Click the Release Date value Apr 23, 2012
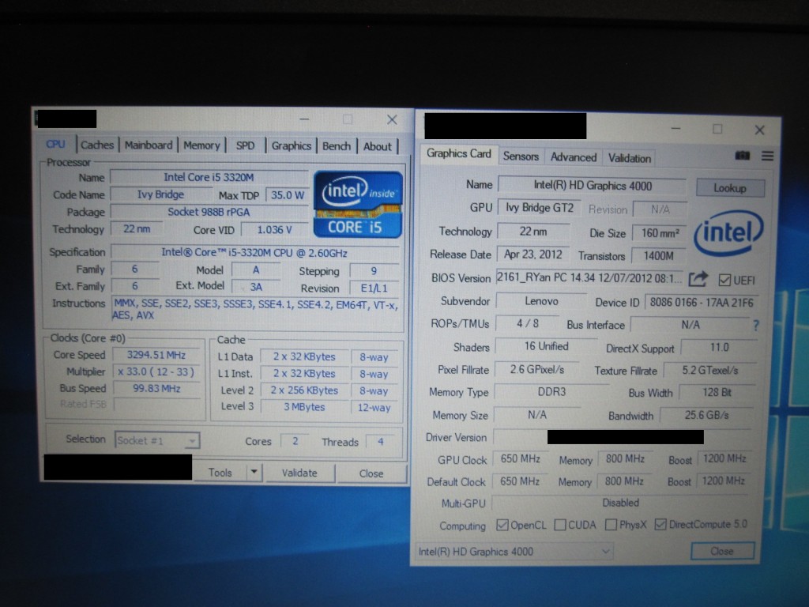This screenshot has height=607, width=809. click(x=533, y=254)
